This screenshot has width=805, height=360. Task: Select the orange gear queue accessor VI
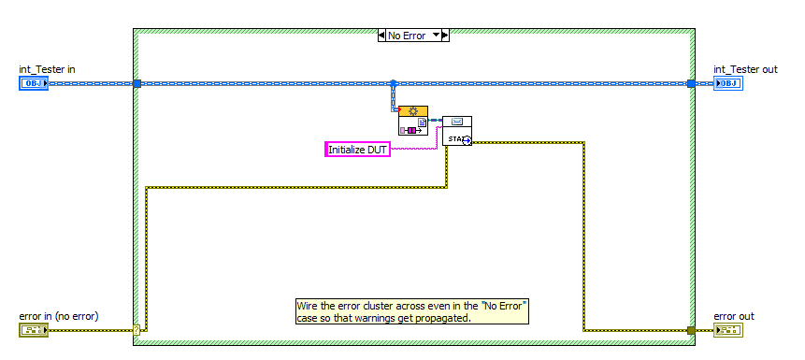pyautogui.click(x=413, y=121)
